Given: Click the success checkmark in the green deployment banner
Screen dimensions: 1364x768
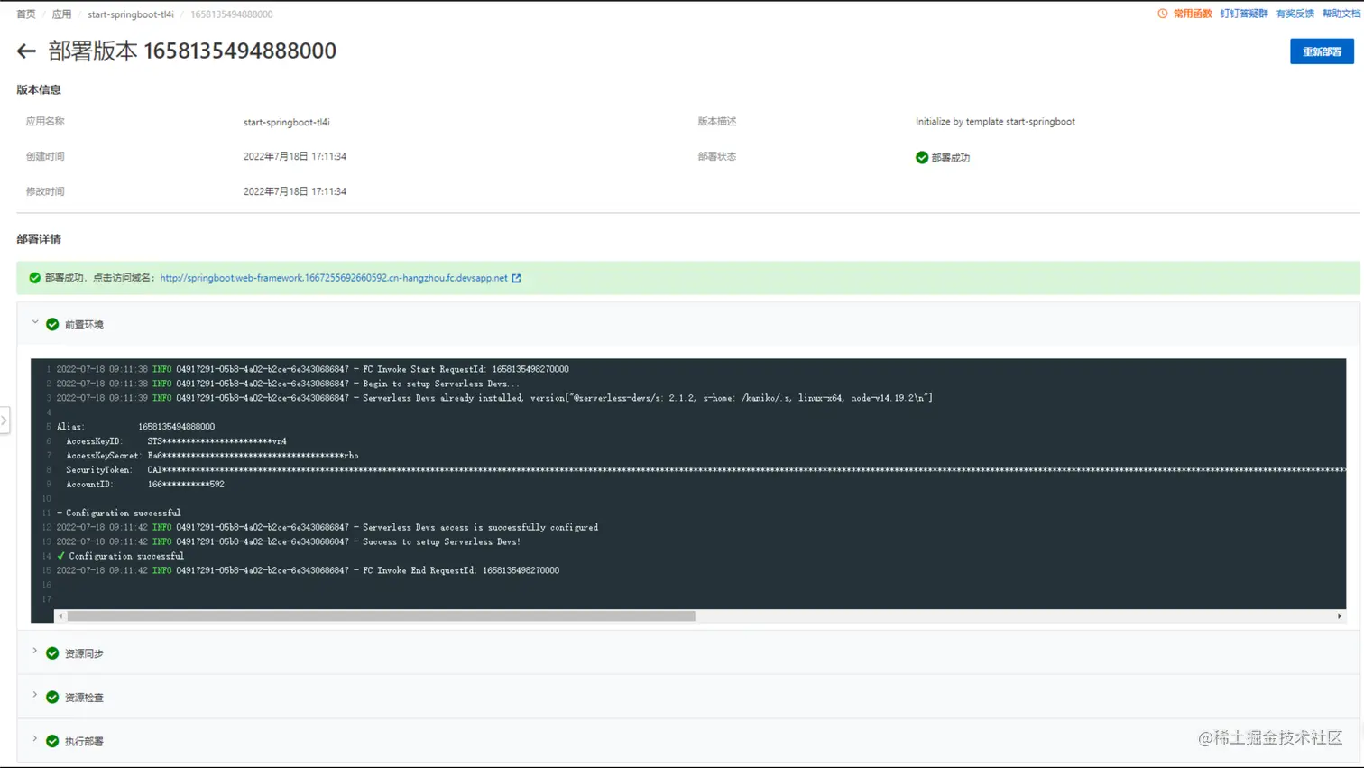Looking at the screenshot, I should tap(36, 278).
